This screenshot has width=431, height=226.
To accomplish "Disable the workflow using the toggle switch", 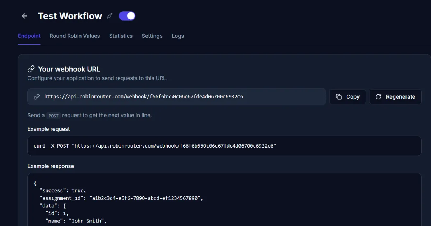I will point(127,15).
